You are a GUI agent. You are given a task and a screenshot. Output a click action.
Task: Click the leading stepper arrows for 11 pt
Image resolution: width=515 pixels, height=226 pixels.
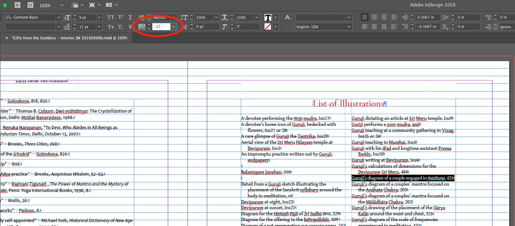coord(74,27)
